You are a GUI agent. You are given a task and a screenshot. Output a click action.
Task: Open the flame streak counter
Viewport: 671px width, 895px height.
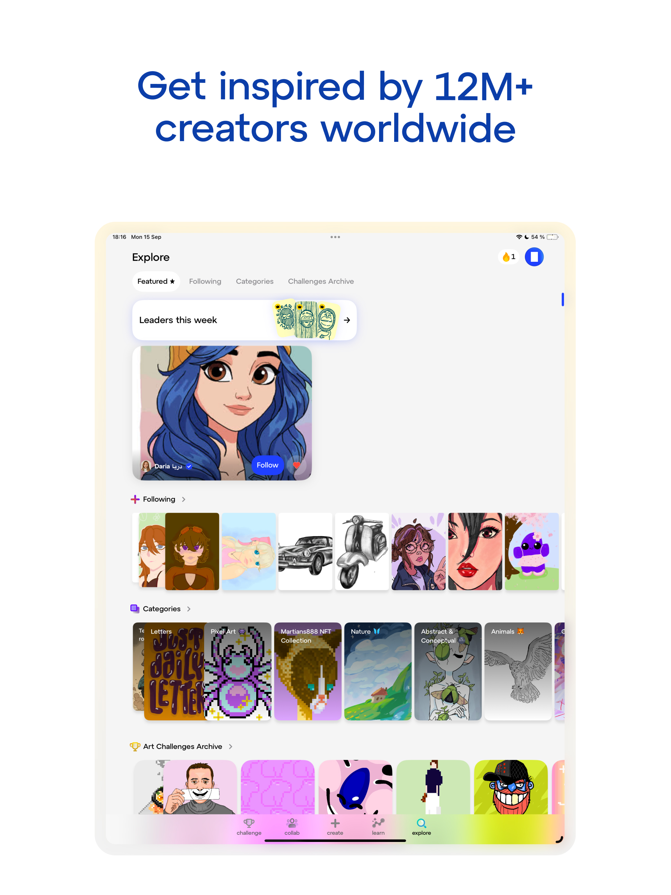tap(508, 257)
